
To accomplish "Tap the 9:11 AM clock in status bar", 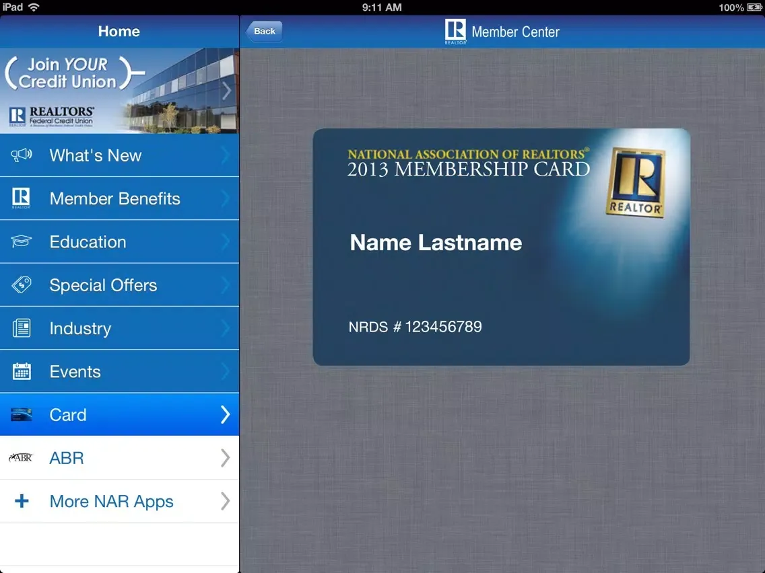I will click(382, 7).
